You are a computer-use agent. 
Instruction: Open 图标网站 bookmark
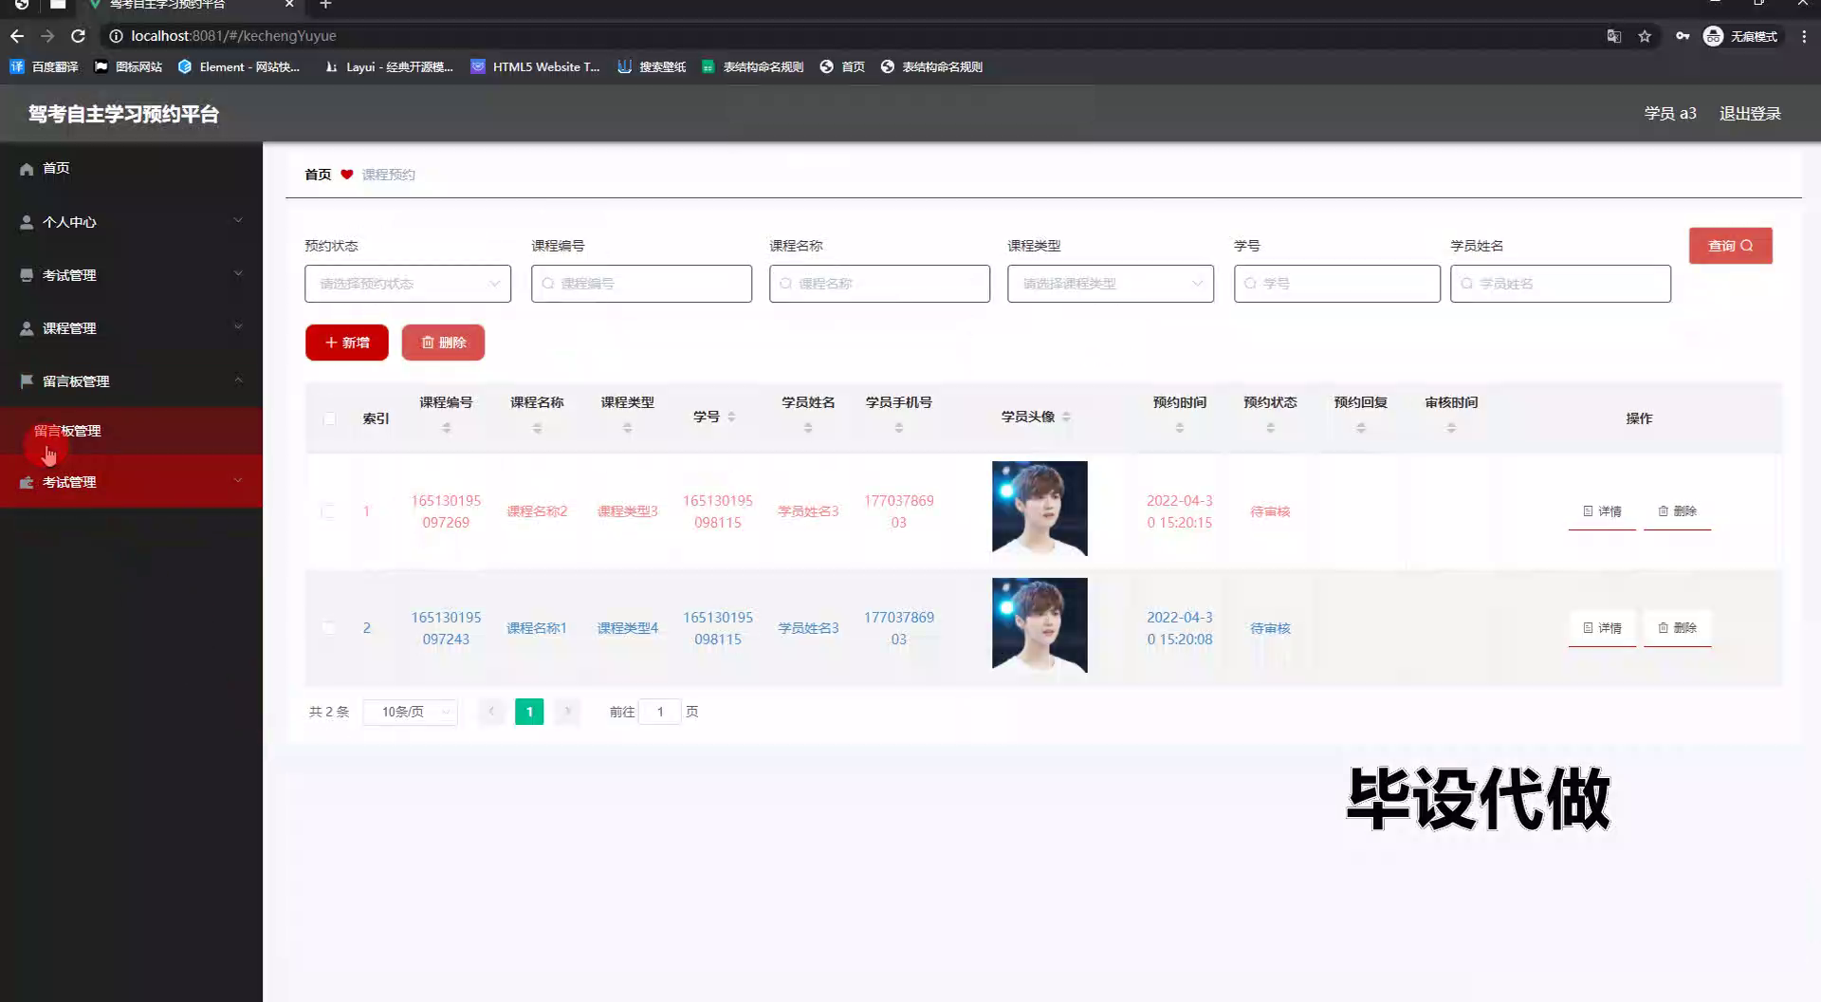[x=129, y=66]
